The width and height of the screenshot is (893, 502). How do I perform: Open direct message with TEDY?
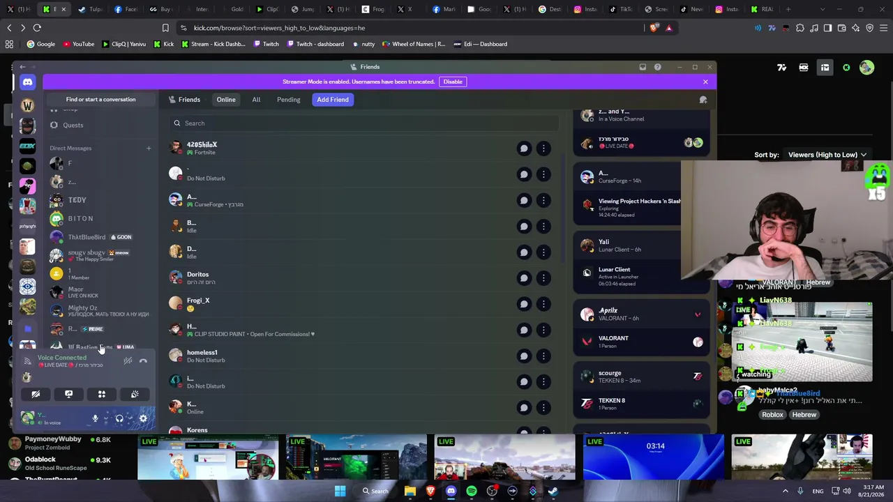[x=100, y=200]
